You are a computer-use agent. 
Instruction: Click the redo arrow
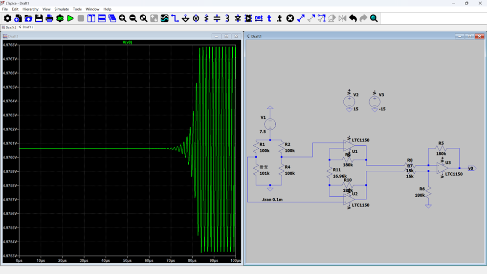363,18
